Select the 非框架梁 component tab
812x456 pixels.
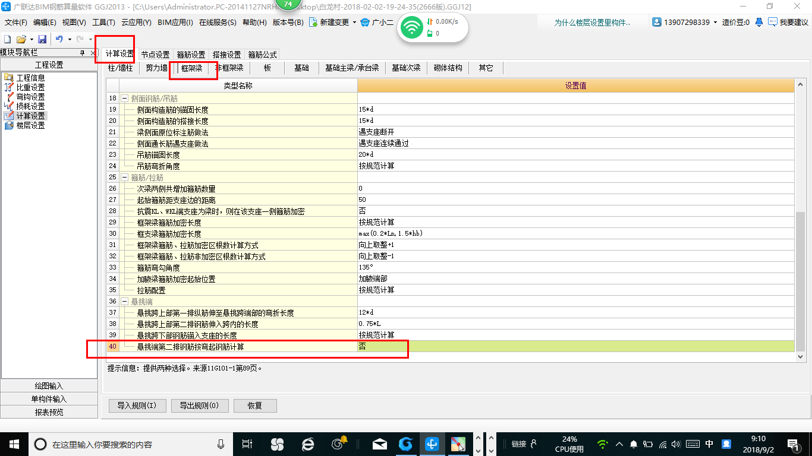229,68
